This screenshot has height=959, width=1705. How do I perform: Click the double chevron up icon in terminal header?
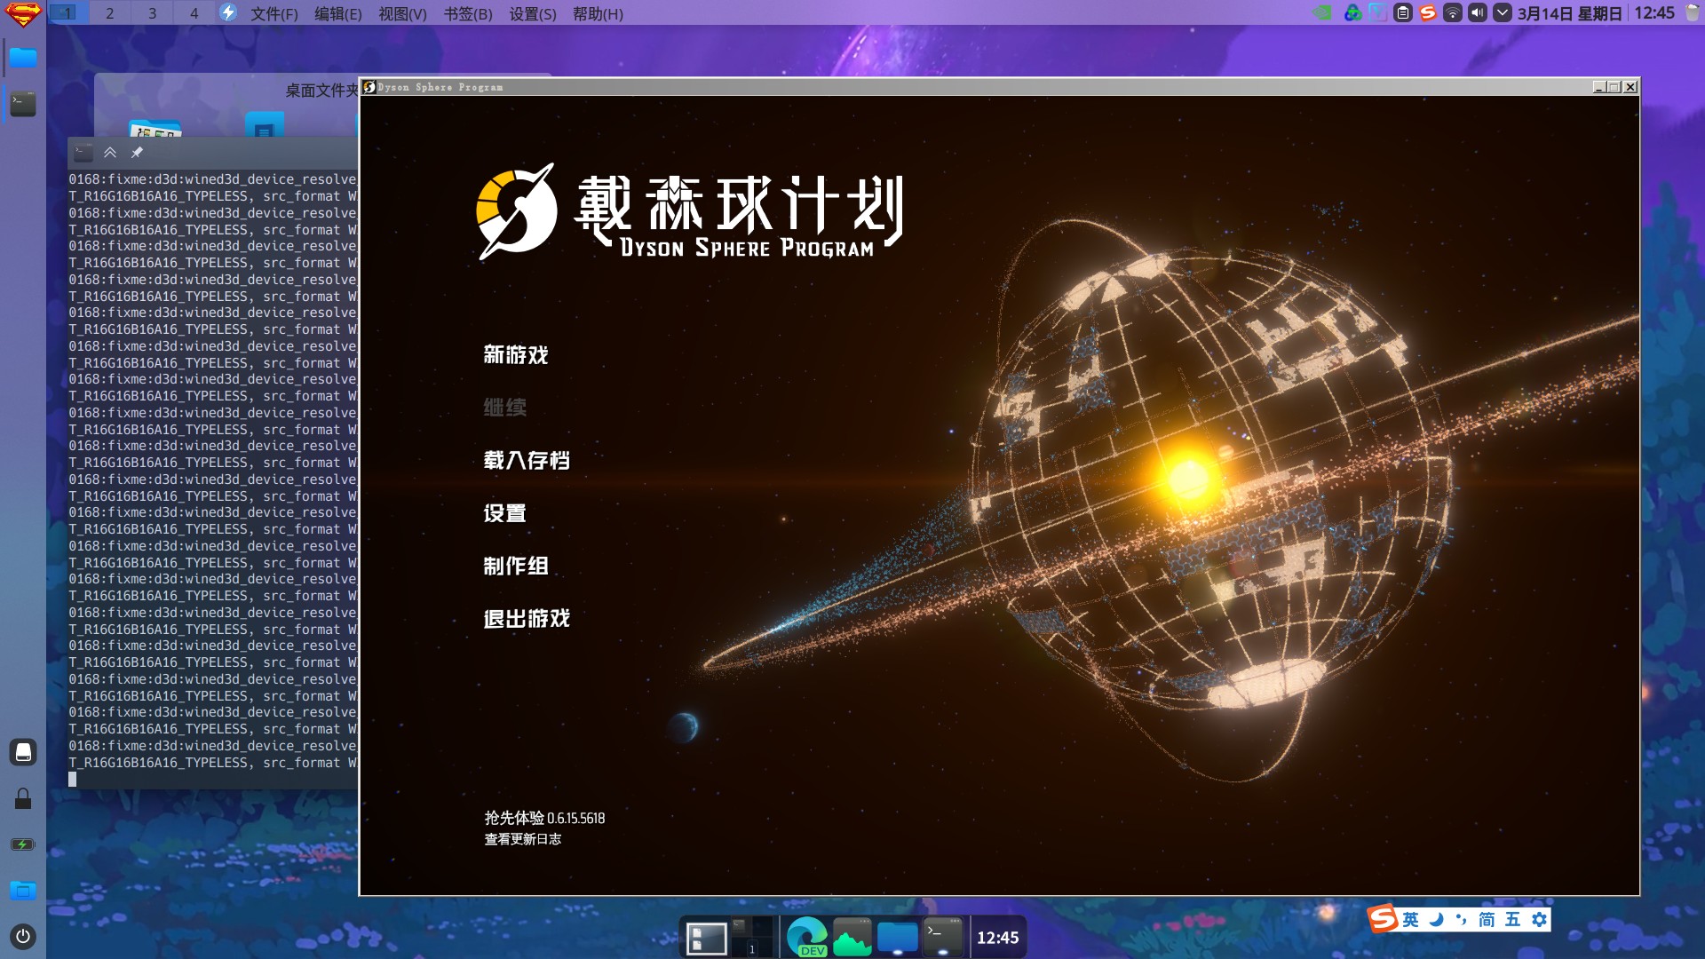110,153
